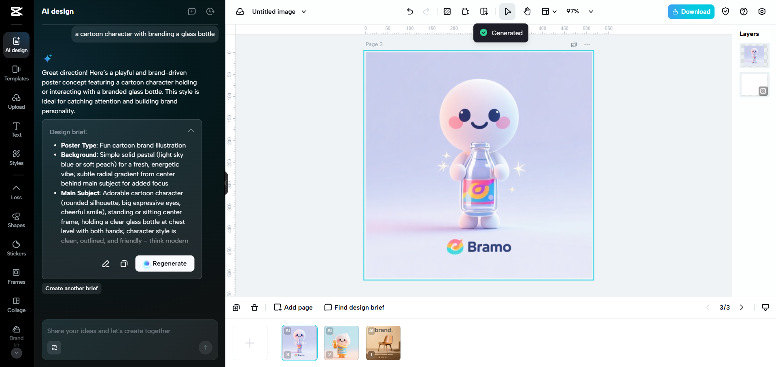Screen dimensions: 776x367
Task: Open the Stickers panel
Action: coord(16,248)
